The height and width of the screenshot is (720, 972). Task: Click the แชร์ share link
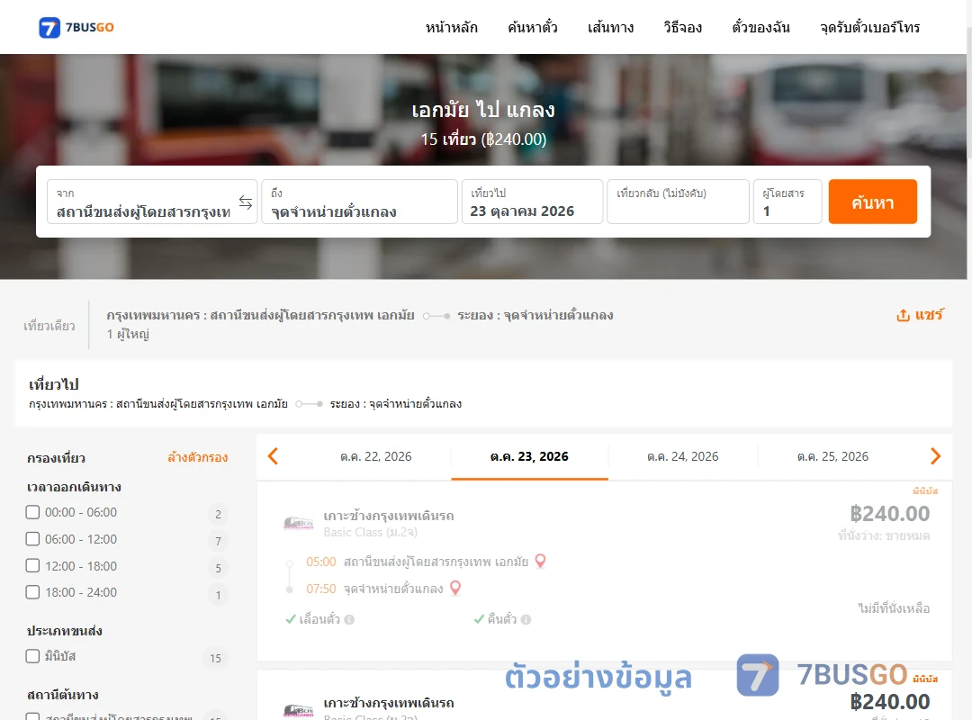(929, 315)
